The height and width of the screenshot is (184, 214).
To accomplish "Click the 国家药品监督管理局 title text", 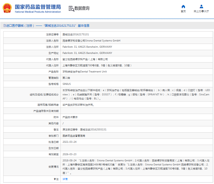I will (x=38, y=7).
